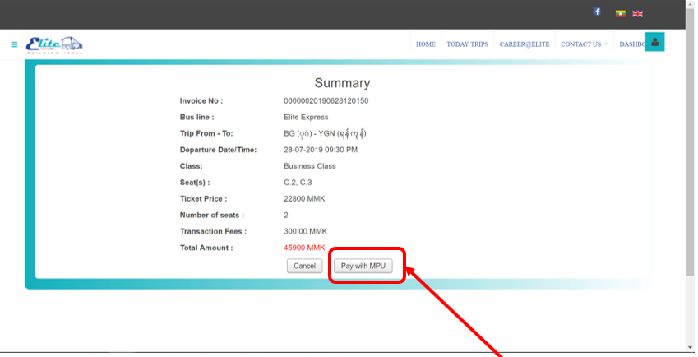
Task: Click the invoice number value
Action: [x=326, y=101]
